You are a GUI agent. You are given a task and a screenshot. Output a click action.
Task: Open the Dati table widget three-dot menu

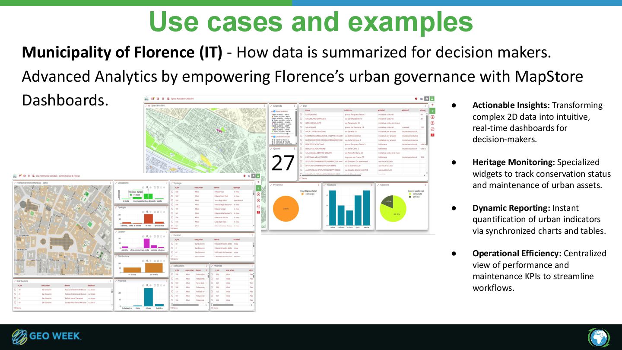pos(425,106)
